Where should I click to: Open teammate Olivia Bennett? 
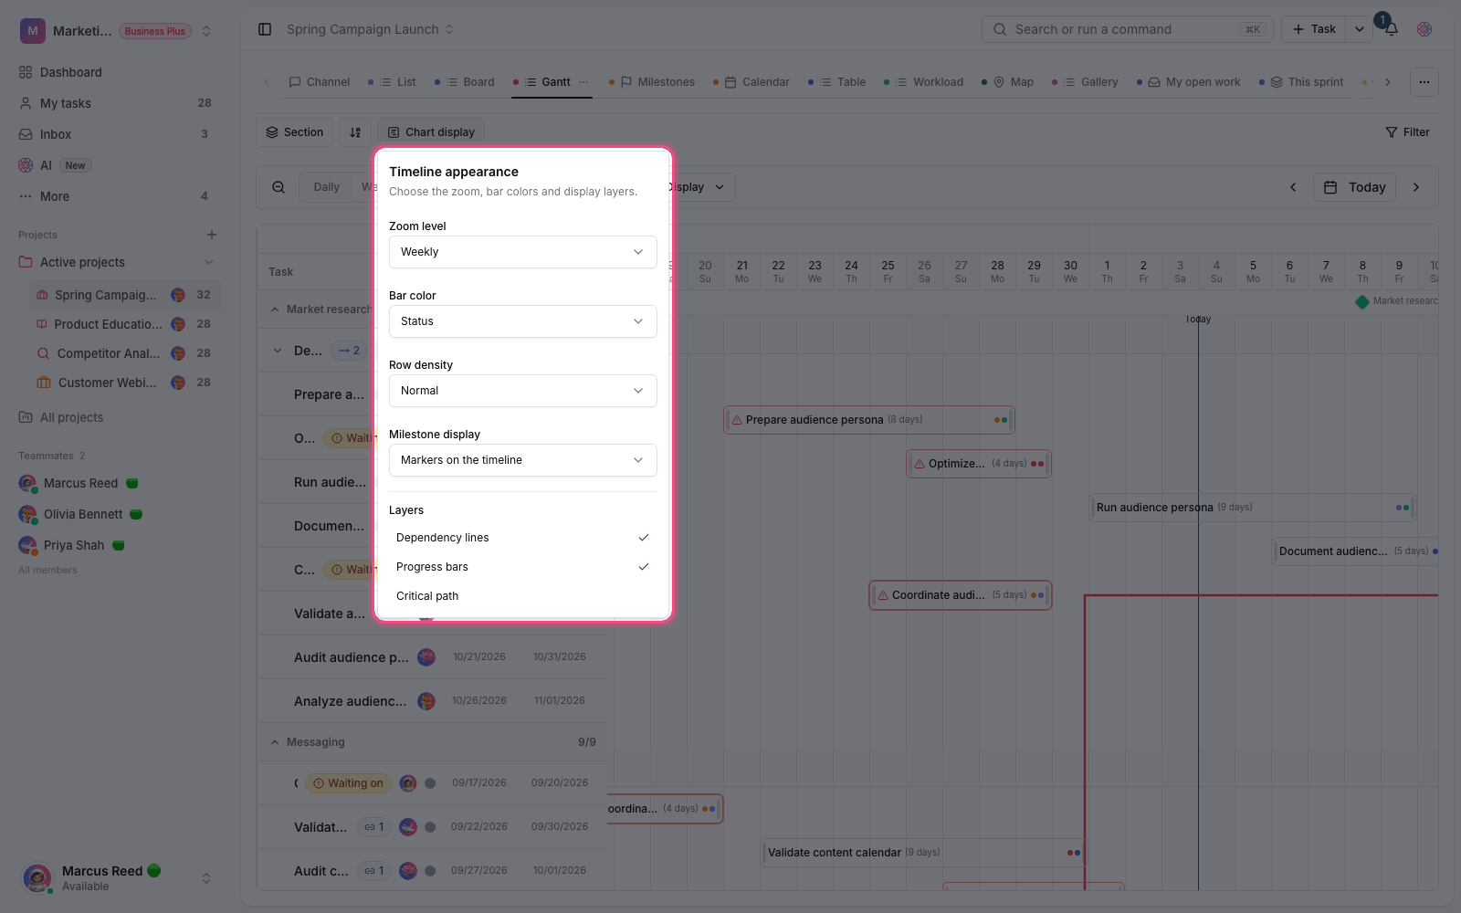pos(81,514)
